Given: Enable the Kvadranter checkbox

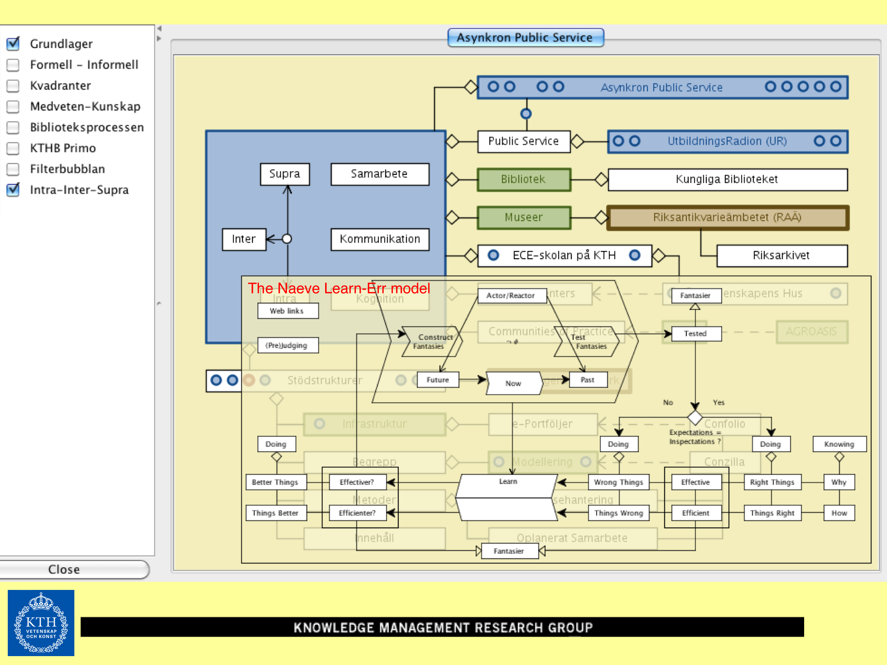Looking at the screenshot, I should point(13,85).
